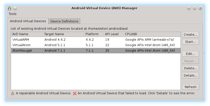The height and width of the screenshot is (106, 210).
Task: Click the Android SDK app icon in title bar
Action: coord(9,8)
